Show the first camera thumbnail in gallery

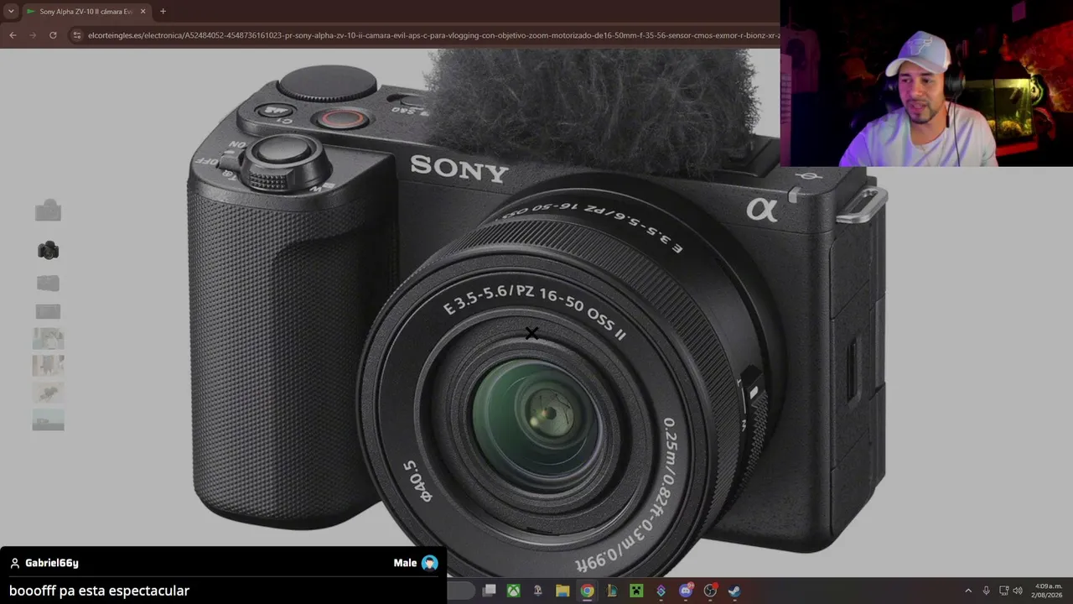point(48,211)
